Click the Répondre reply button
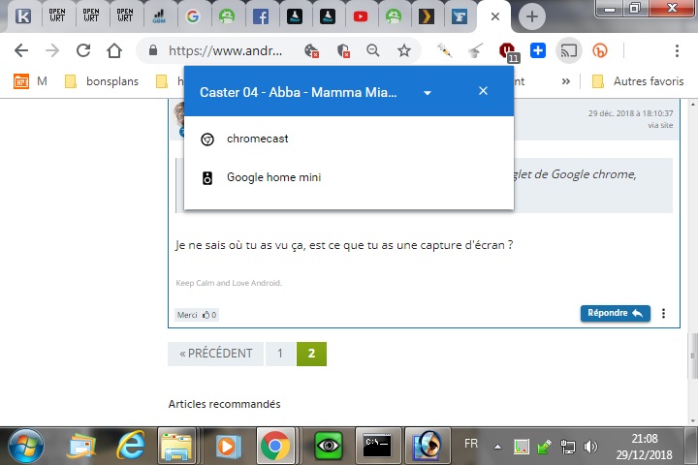The width and height of the screenshot is (698, 465). (616, 313)
